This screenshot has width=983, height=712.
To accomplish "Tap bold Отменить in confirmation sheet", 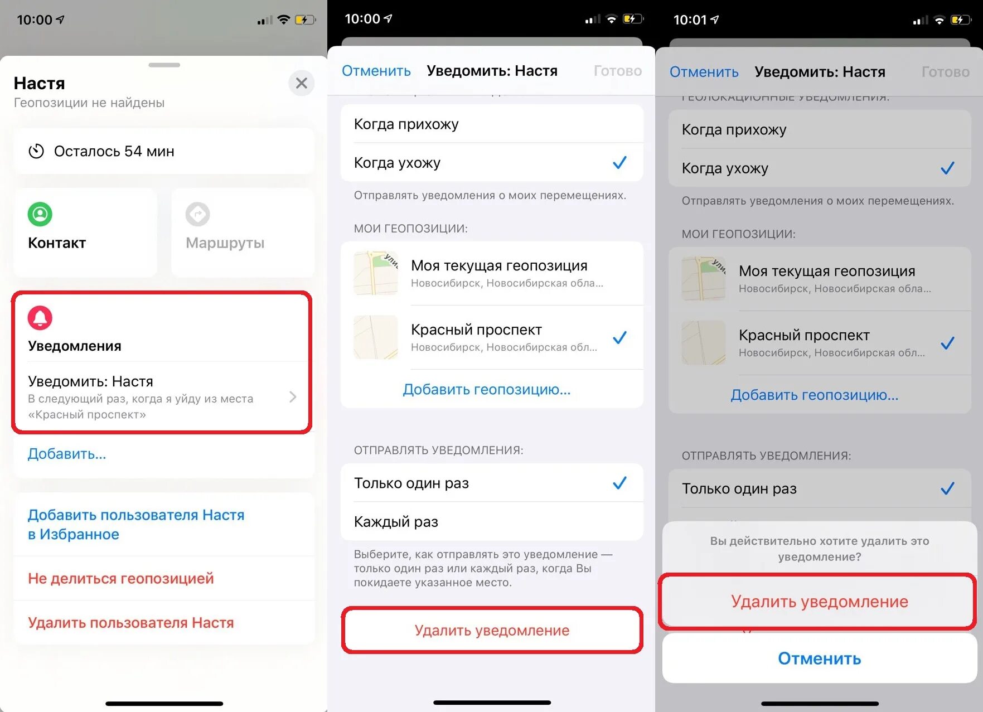I will [819, 658].
